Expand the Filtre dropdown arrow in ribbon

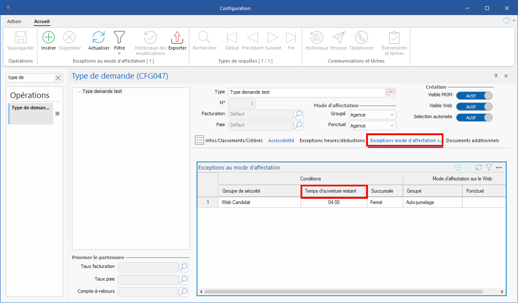[x=119, y=53]
